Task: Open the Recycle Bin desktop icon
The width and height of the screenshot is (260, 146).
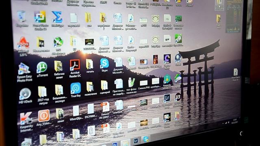Action: [22, 17]
